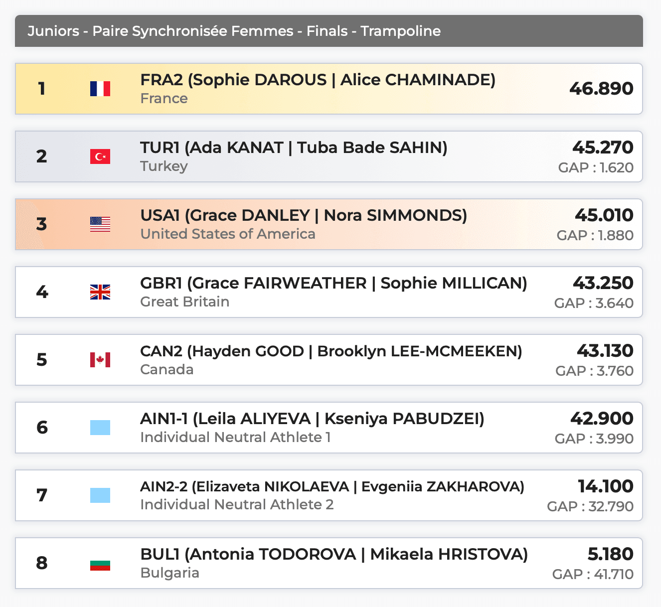
Task: Click the Individual Neutral Athlete 1 flag
Action: [100, 428]
